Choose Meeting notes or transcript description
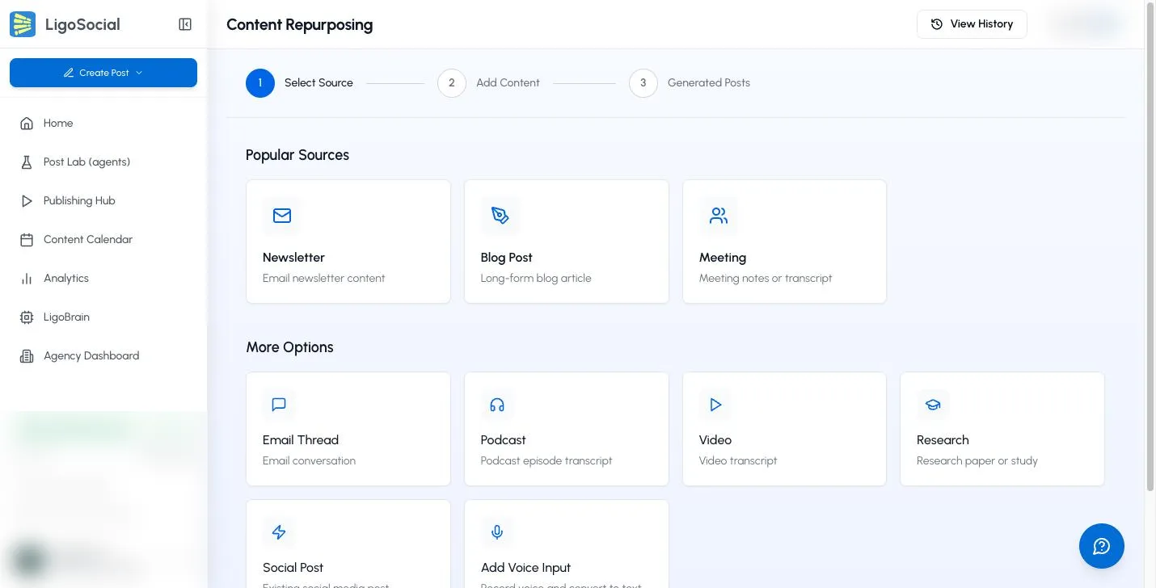The height and width of the screenshot is (588, 1156). (766, 279)
